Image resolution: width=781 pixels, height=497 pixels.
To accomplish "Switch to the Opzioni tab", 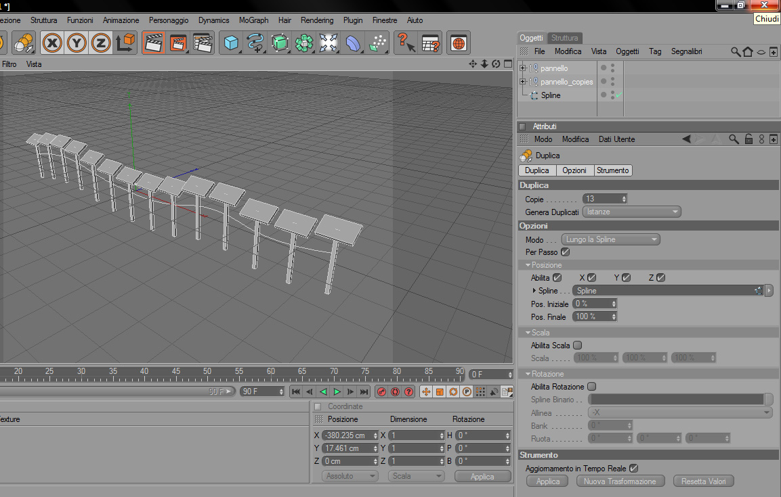I will (574, 170).
